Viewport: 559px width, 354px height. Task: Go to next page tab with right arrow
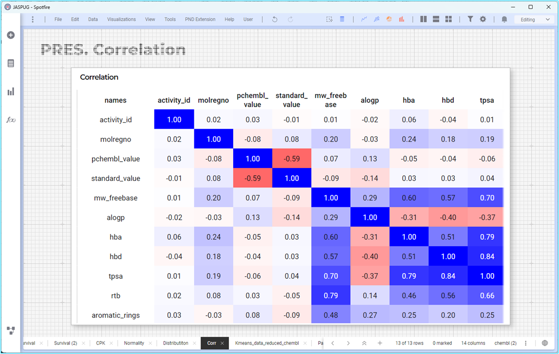[348, 343]
